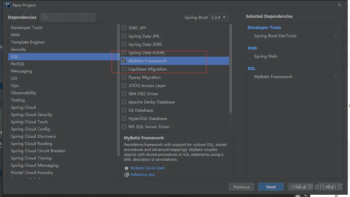Open the Spring Cloud Security category
Viewport: 350px width, 197px height.
pos(64,114)
